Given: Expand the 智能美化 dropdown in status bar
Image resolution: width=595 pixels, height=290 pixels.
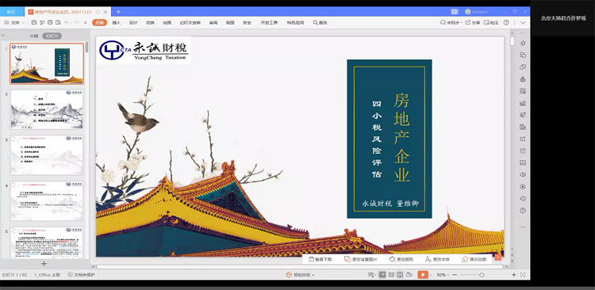Looking at the screenshot, I should [x=300, y=274].
